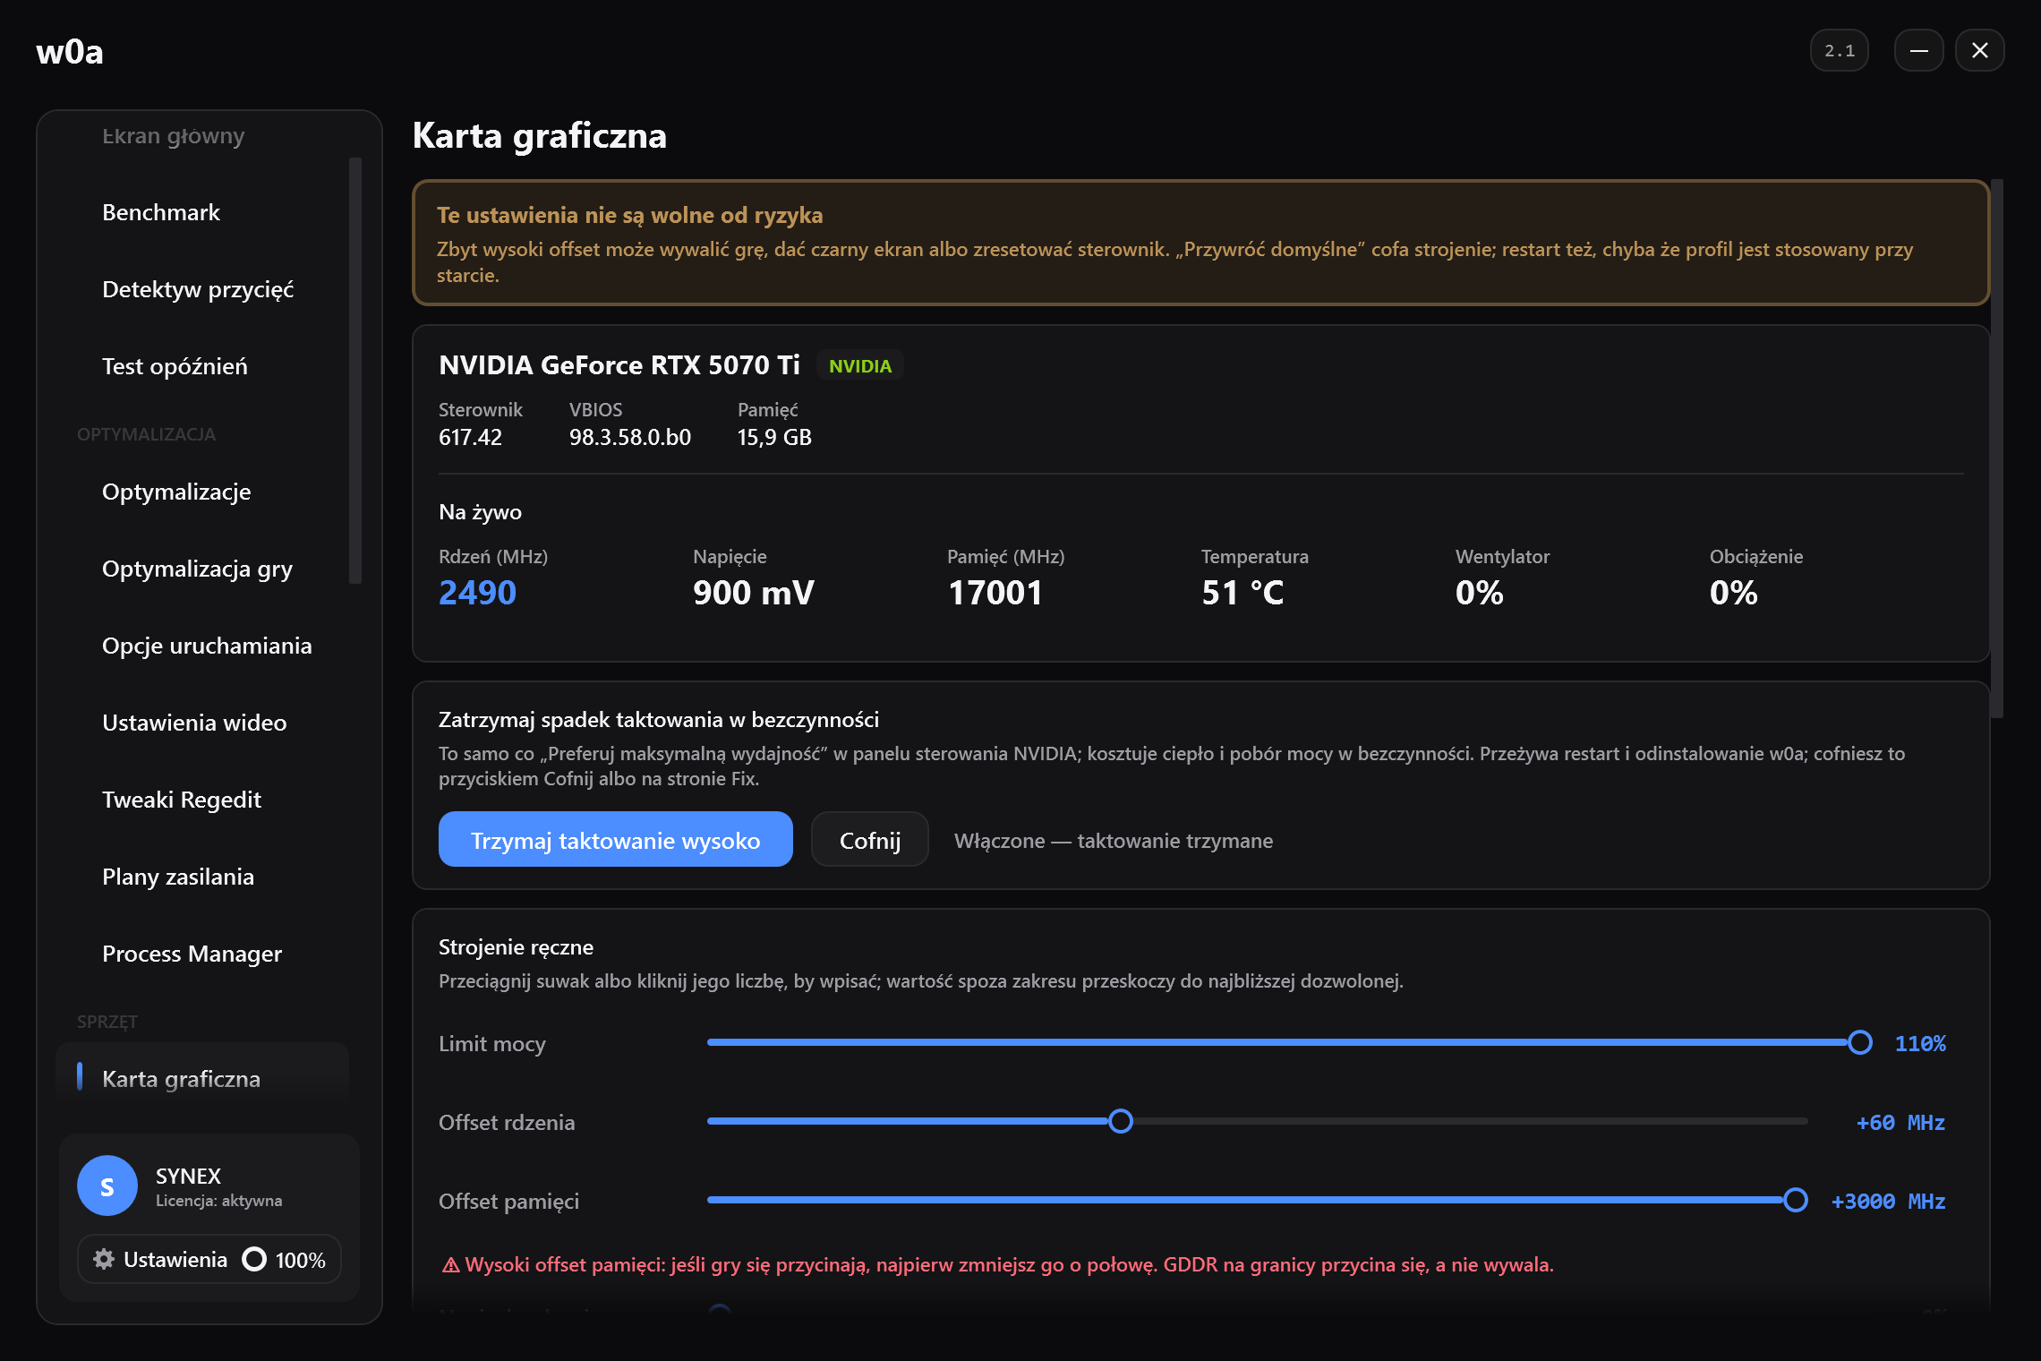The width and height of the screenshot is (2041, 1361).
Task: Click Trzymaj taktowanie wysoko button
Action: coord(616,840)
